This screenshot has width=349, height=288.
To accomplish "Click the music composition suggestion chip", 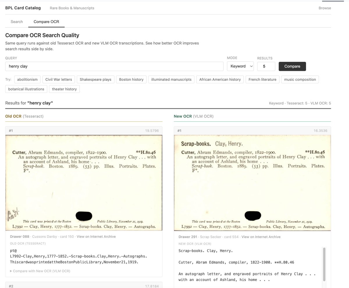I will tap(300, 79).
